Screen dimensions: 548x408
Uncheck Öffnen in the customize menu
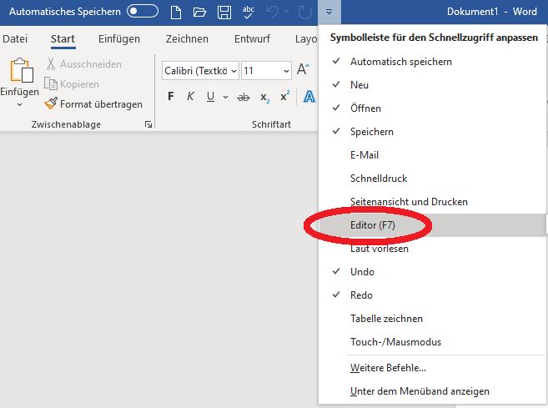tap(432, 108)
